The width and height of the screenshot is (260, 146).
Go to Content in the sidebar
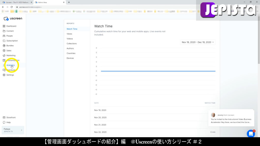pos(10,31)
